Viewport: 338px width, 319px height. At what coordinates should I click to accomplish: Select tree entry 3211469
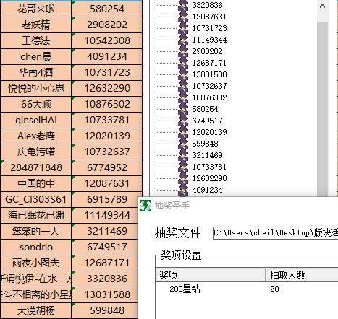coord(207,155)
